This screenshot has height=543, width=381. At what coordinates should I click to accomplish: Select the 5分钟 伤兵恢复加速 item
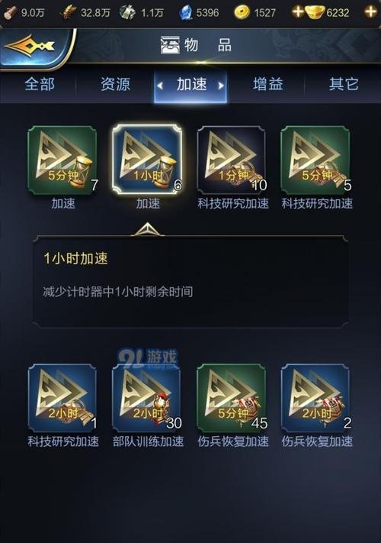232,398
